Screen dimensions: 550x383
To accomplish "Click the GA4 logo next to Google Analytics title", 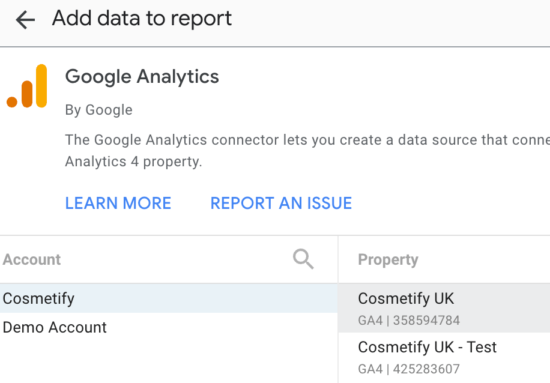I will click(27, 84).
